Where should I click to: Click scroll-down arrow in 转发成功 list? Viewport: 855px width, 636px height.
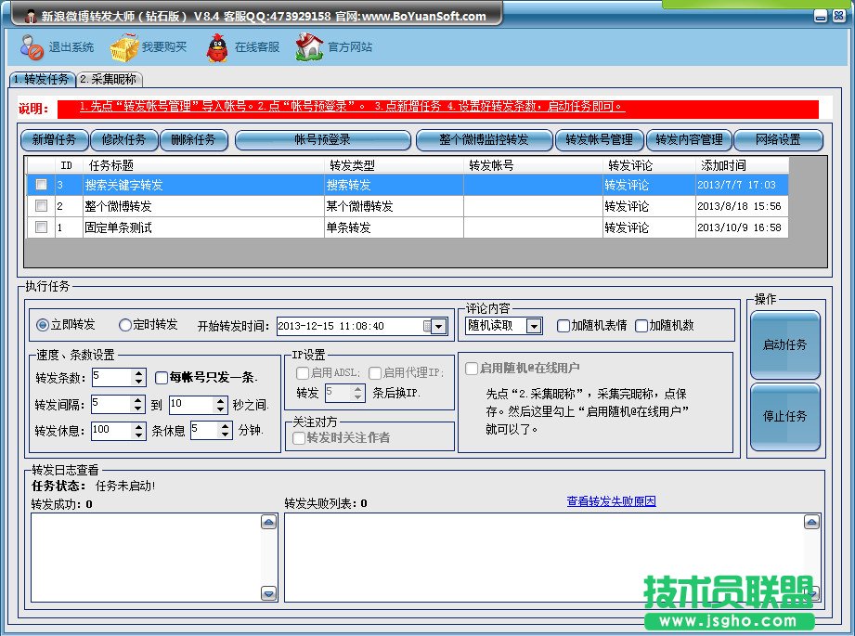click(268, 593)
